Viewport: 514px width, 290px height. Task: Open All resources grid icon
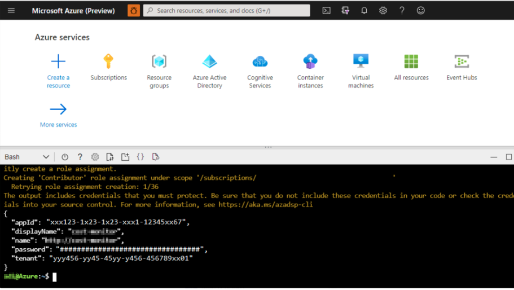click(411, 61)
